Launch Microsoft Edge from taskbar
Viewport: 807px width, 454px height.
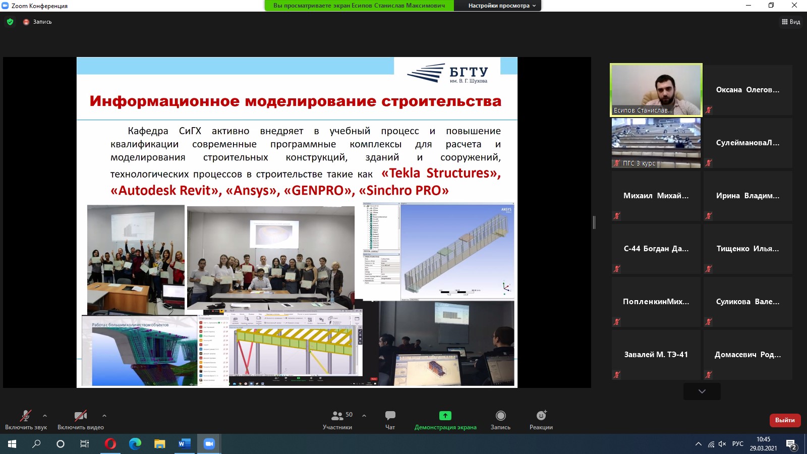pos(135,444)
